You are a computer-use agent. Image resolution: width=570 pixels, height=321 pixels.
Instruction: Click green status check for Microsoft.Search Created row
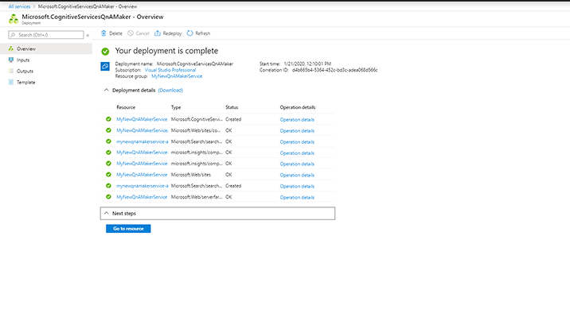coord(108,186)
